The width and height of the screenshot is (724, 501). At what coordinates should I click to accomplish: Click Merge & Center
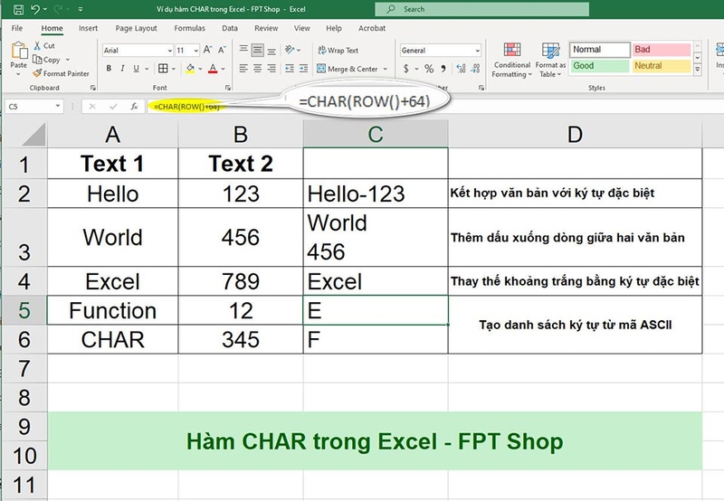348,69
